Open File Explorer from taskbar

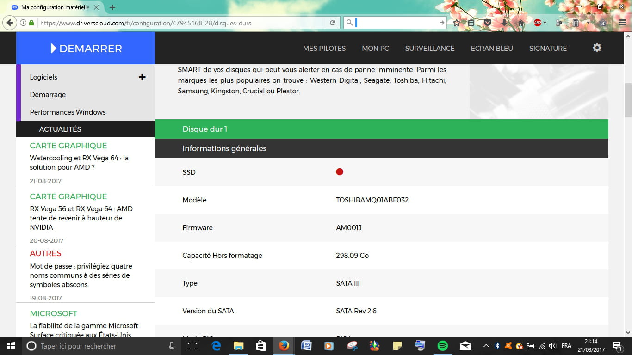pyautogui.click(x=239, y=346)
